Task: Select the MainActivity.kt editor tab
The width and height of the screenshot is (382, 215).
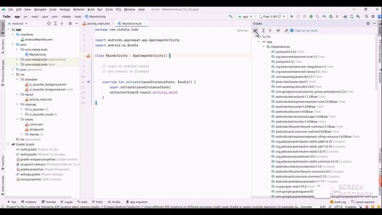Action: click(x=131, y=24)
